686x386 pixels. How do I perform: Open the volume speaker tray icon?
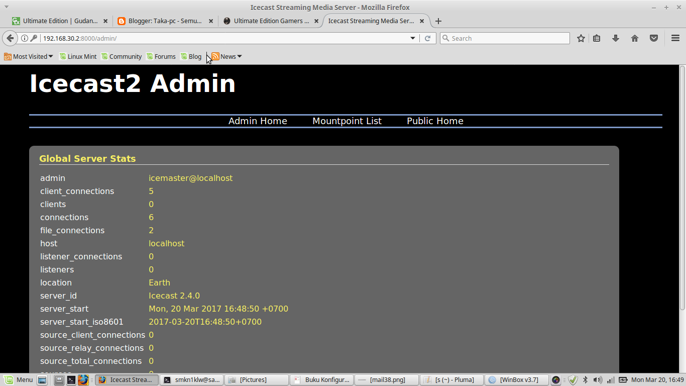[598, 380]
